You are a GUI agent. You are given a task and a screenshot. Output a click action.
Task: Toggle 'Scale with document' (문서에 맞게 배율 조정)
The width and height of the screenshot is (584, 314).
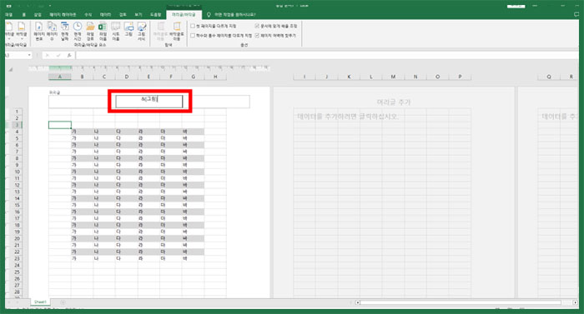pos(257,26)
